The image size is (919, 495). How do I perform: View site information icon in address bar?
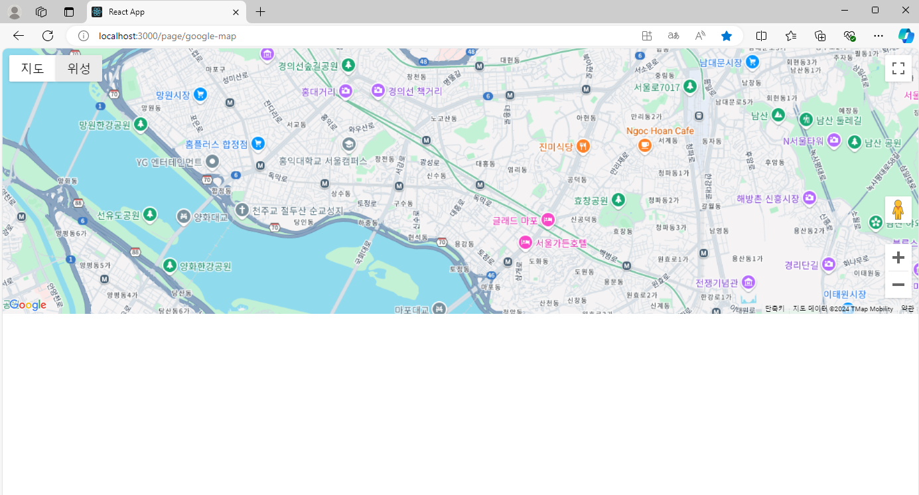[84, 36]
